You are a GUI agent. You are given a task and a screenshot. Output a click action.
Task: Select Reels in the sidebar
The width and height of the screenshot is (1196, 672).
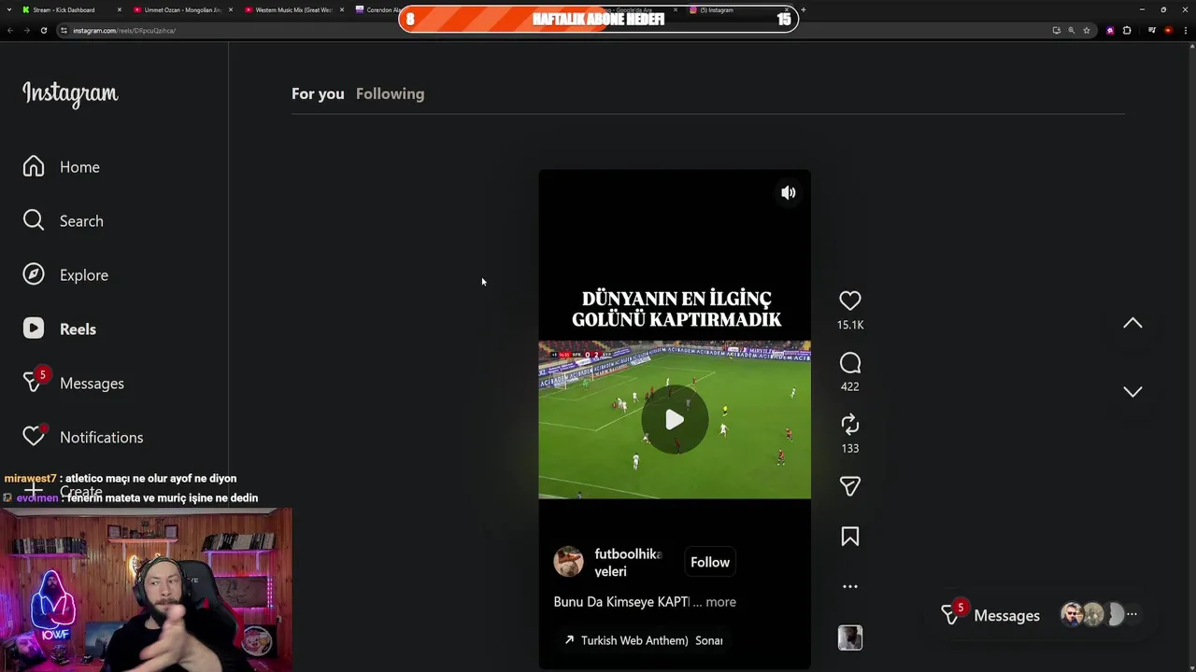pyautogui.click(x=60, y=329)
